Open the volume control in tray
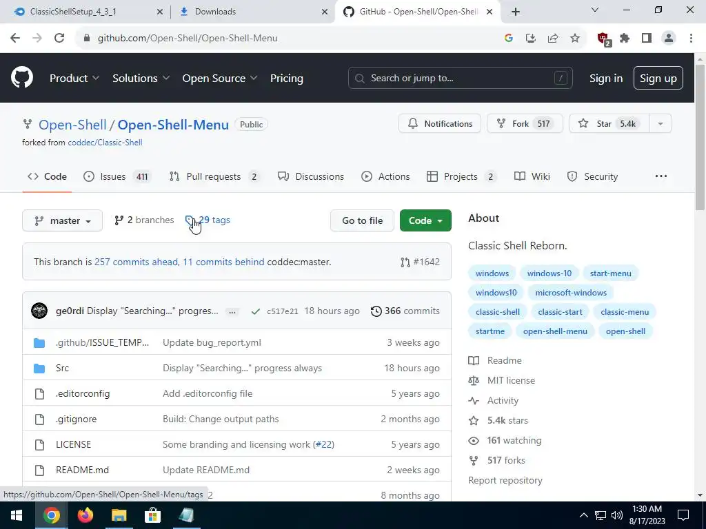This screenshot has width=706, height=529. pyautogui.click(x=617, y=515)
